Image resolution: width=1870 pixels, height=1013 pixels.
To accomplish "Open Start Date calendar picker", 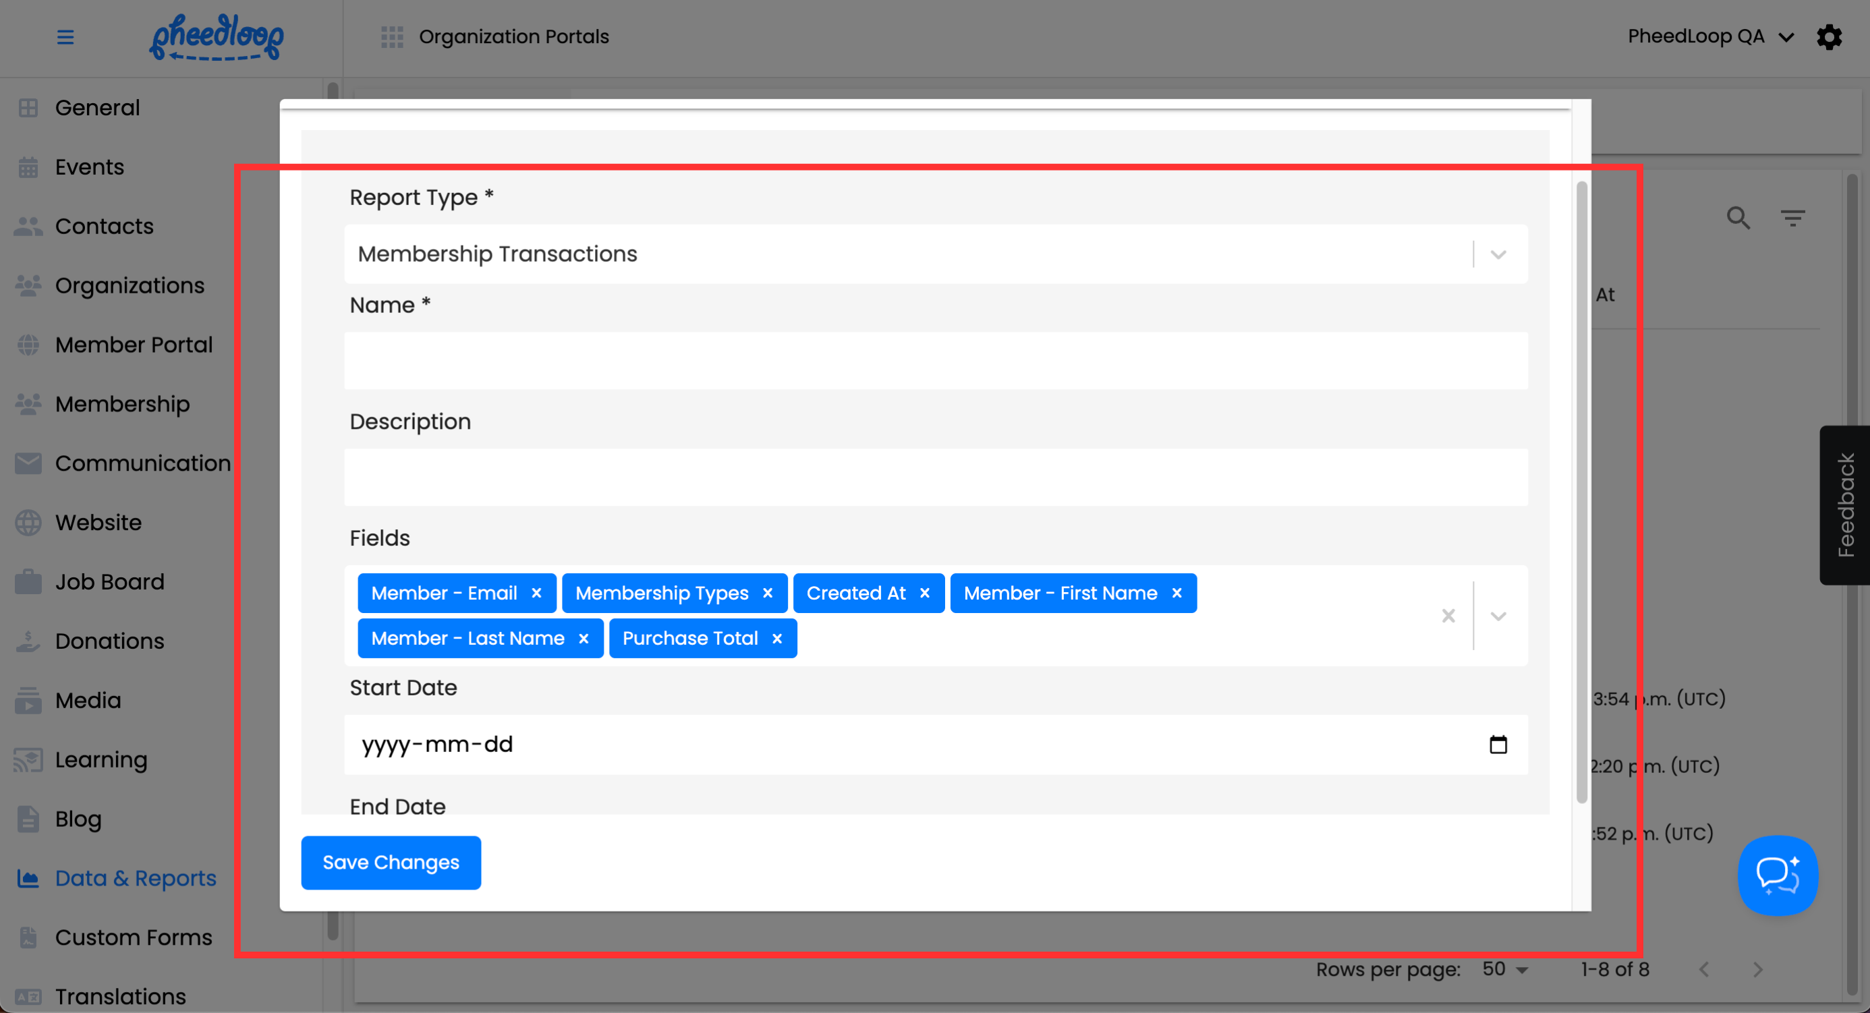I will tap(1498, 745).
